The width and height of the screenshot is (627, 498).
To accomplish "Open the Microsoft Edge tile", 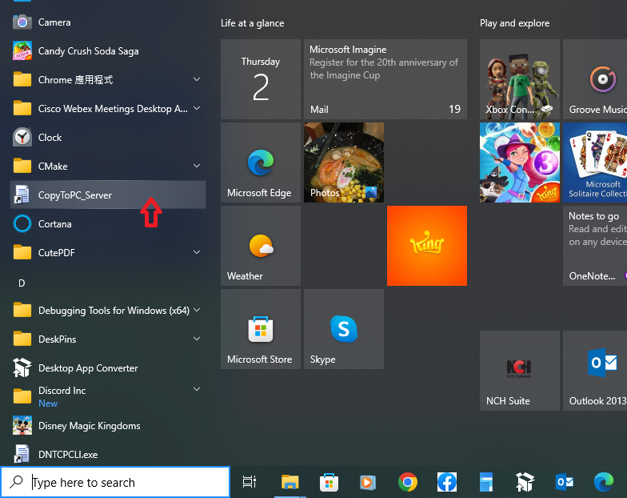I will pos(261,163).
